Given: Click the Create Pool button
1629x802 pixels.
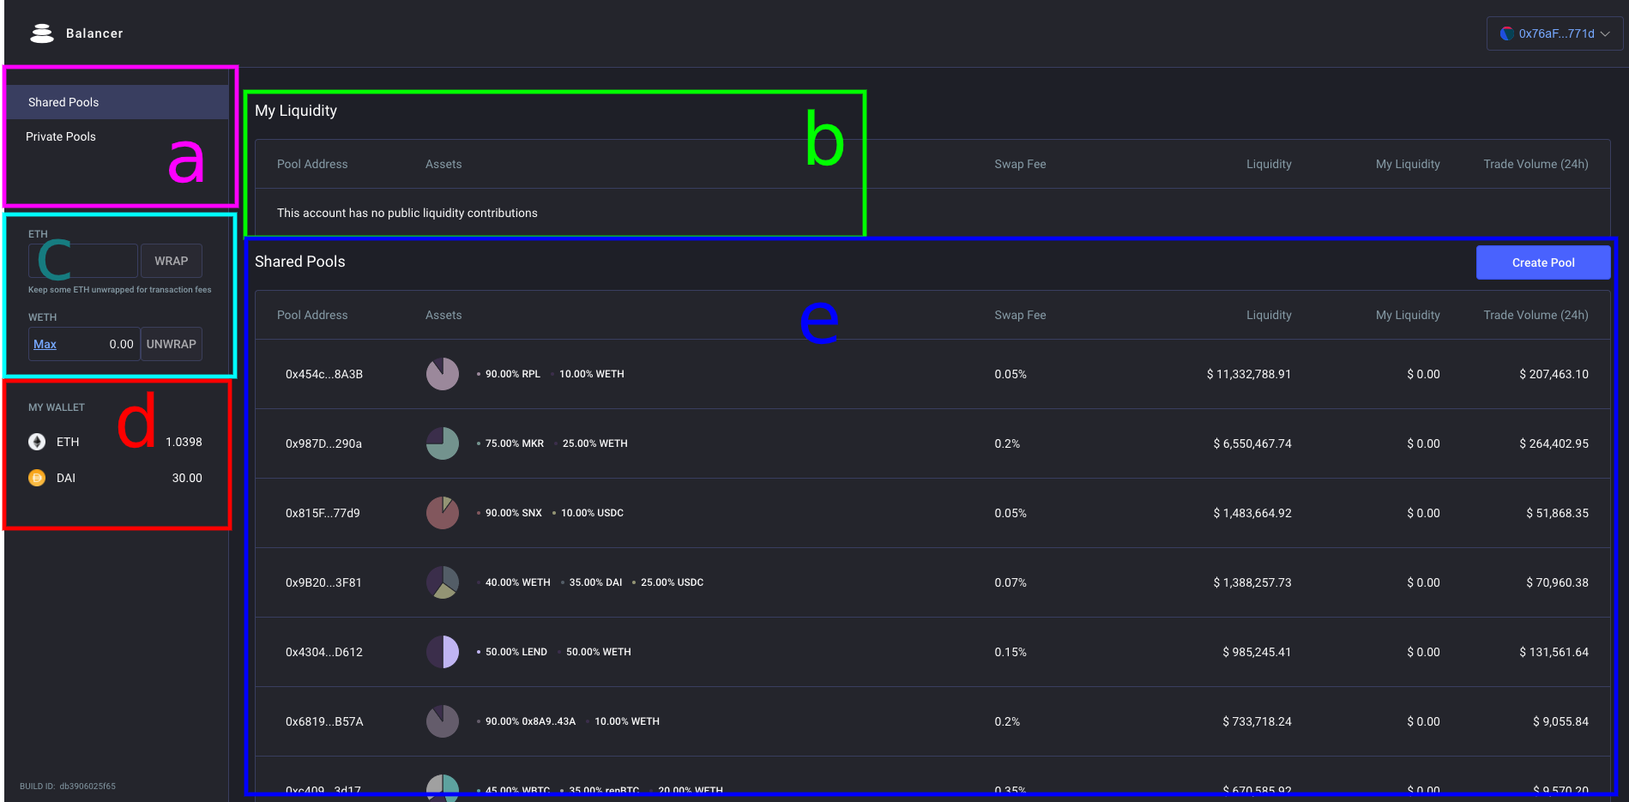Looking at the screenshot, I should [1542, 262].
